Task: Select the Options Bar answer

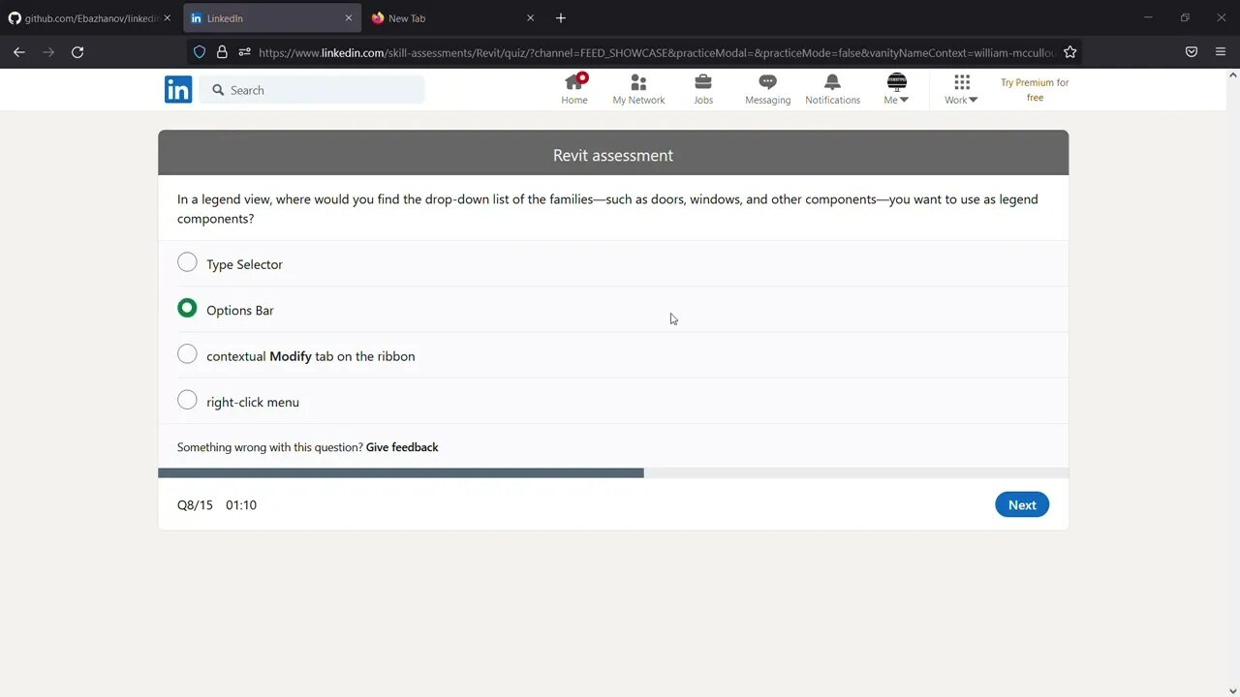Action: (187, 309)
